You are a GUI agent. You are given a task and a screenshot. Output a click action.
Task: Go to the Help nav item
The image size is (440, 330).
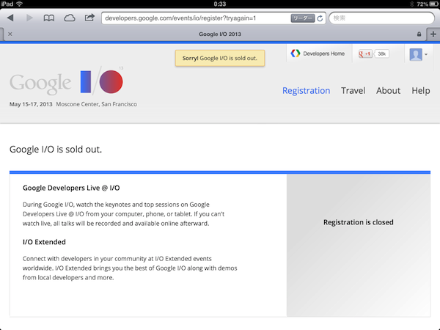pos(421,91)
